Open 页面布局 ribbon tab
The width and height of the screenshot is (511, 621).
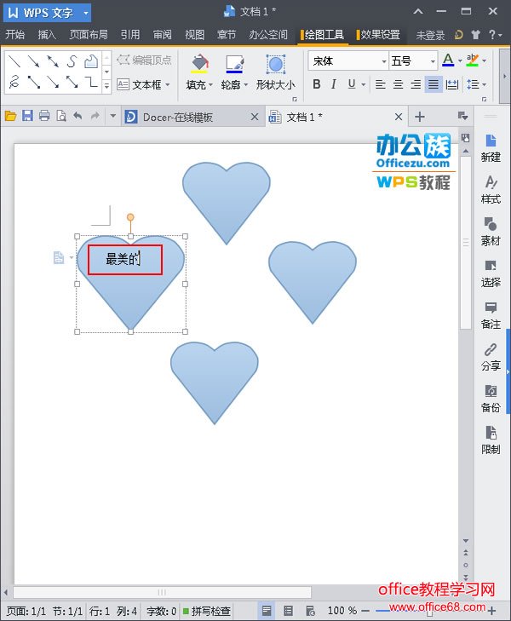point(89,35)
